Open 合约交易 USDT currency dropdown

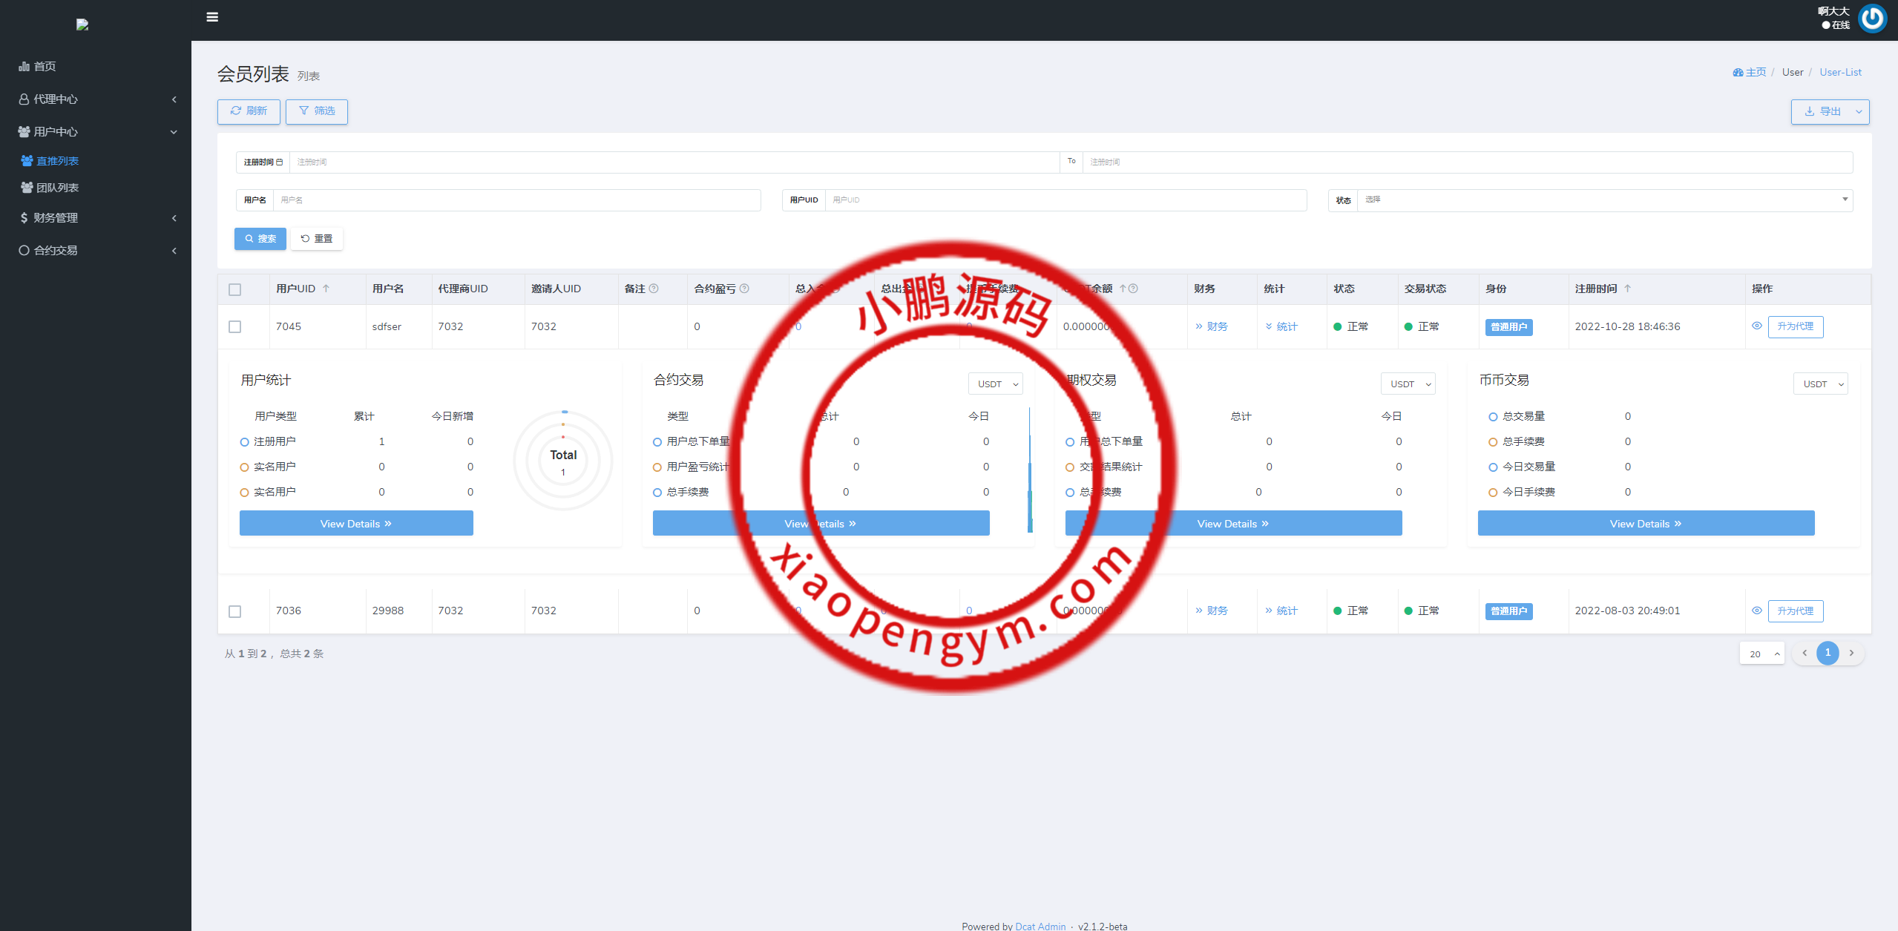[995, 384]
